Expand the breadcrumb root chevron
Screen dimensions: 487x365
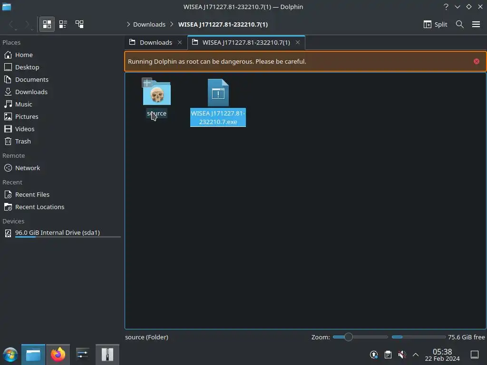pyautogui.click(x=128, y=25)
